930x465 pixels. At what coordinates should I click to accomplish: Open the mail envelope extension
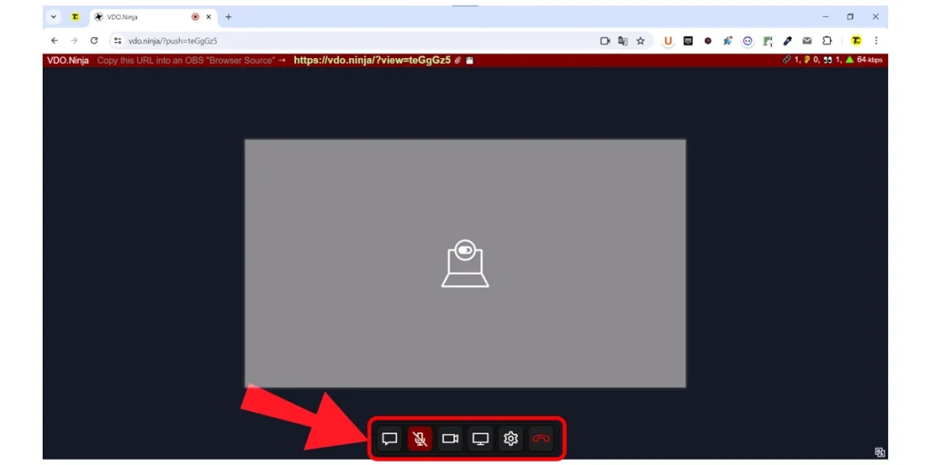pyautogui.click(x=807, y=41)
